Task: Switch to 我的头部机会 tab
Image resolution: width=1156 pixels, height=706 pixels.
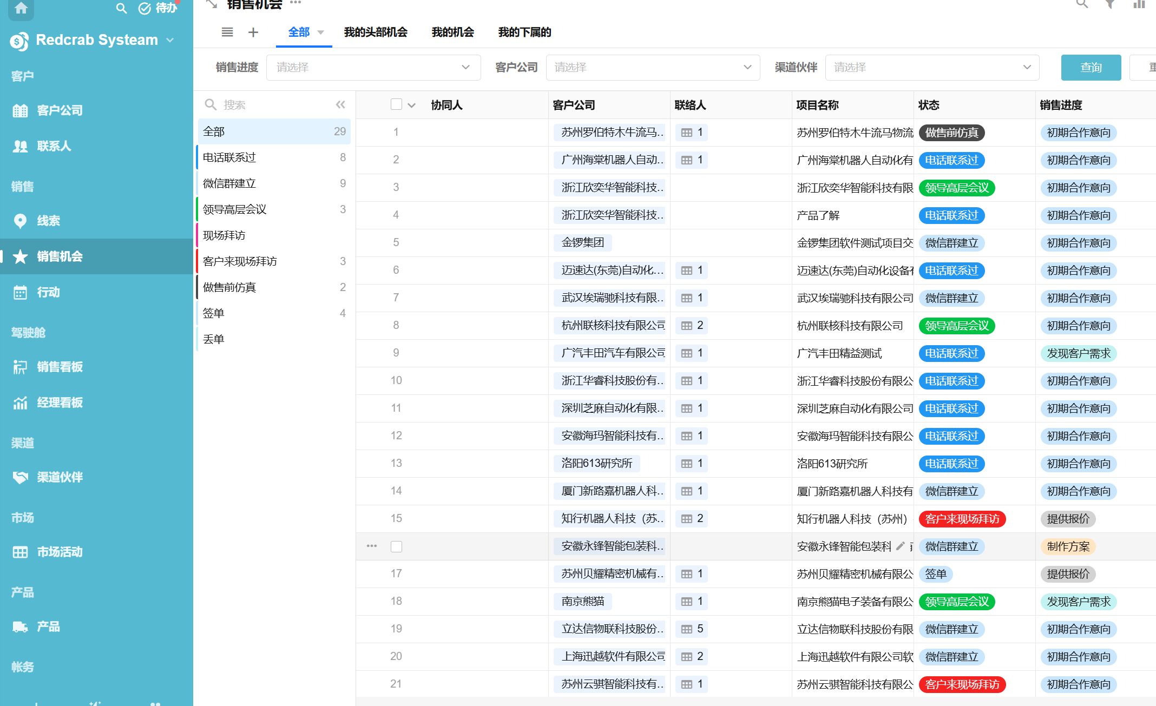Action: (x=376, y=32)
